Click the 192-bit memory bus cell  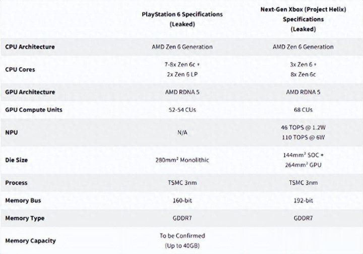pyautogui.click(x=303, y=200)
